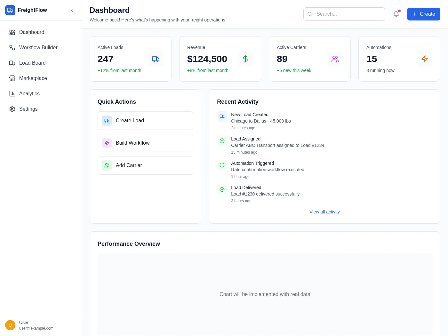Click the blue Create button
The width and height of the screenshot is (448, 336).
tap(424, 14)
